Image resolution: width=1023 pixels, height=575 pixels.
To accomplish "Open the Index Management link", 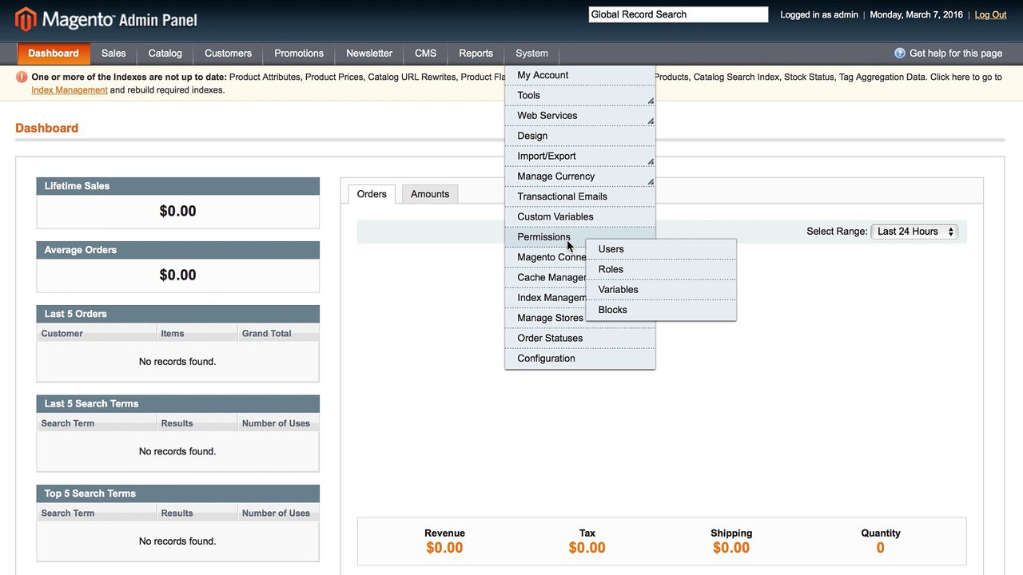I will 70,90.
